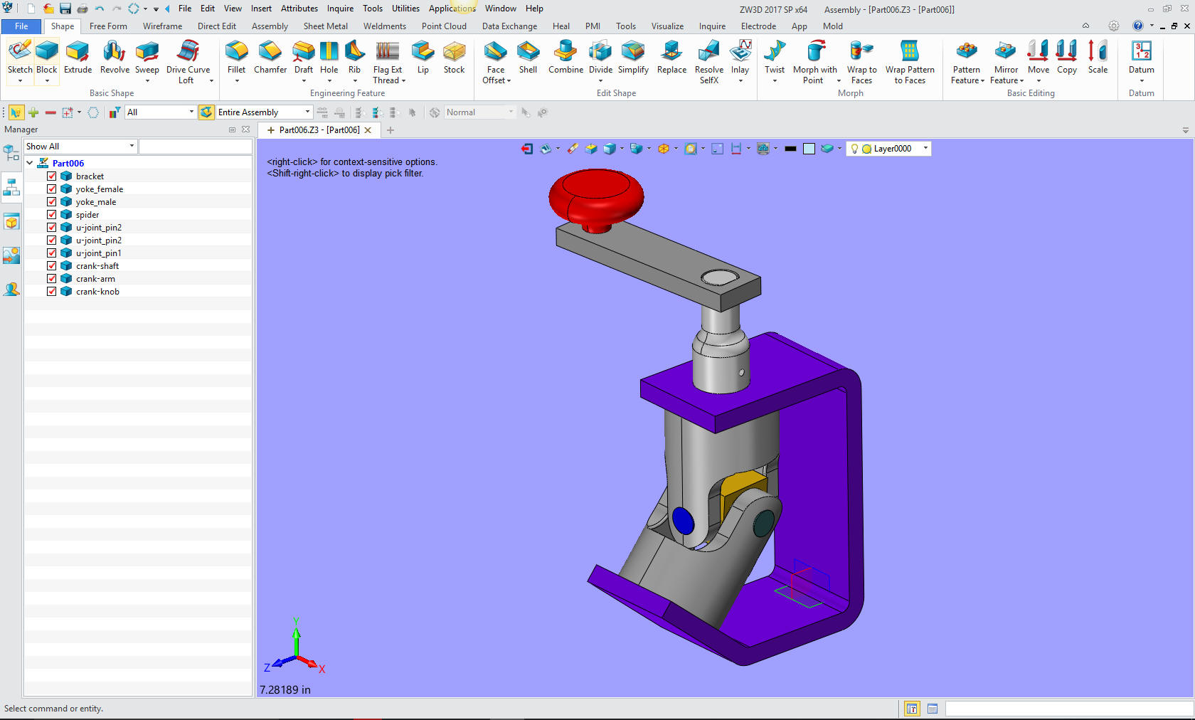This screenshot has width=1195, height=720.
Task: Open the Simplify tool
Action: (x=633, y=57)
